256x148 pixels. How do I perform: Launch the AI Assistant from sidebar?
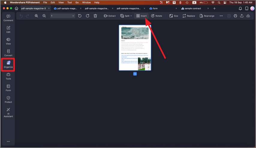[x=8, y=113]
